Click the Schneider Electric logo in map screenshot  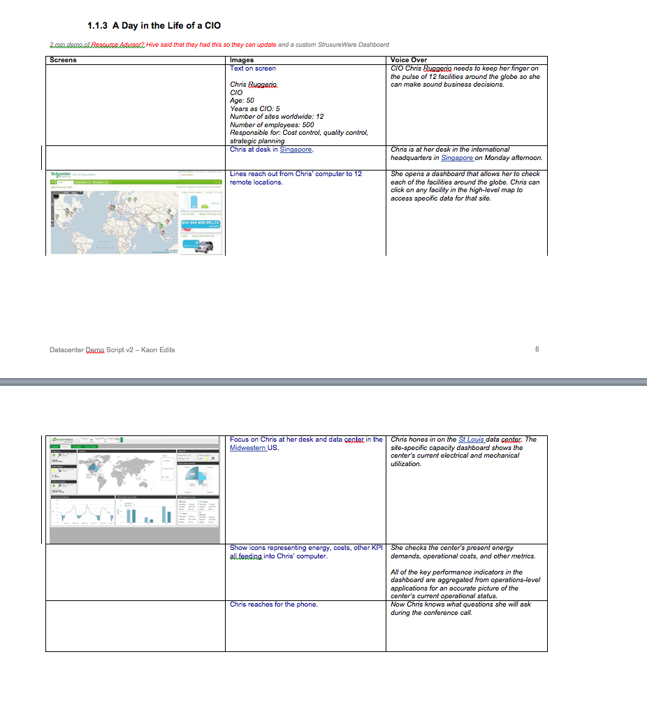point(61,173)
